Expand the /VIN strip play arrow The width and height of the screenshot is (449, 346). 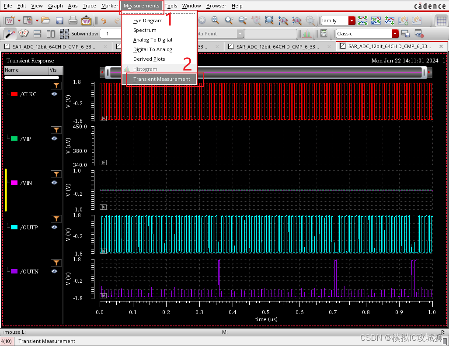tap(103, 207)
